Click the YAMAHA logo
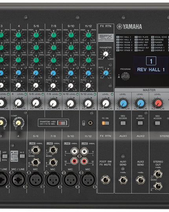 [x=129, y=26]
